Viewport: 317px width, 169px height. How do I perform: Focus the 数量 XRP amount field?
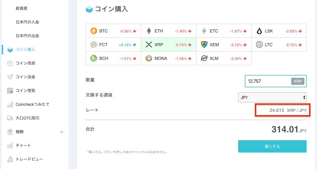(x=276, y=81)
